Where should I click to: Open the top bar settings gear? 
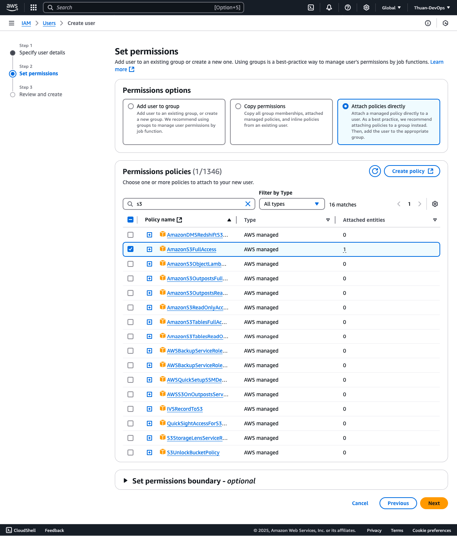tap(366, 7)
